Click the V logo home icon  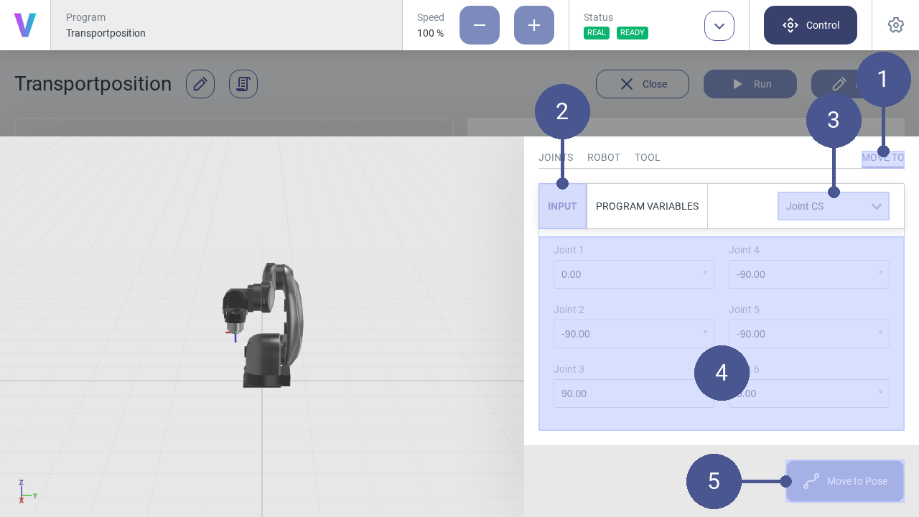click(x=25, y=25)
